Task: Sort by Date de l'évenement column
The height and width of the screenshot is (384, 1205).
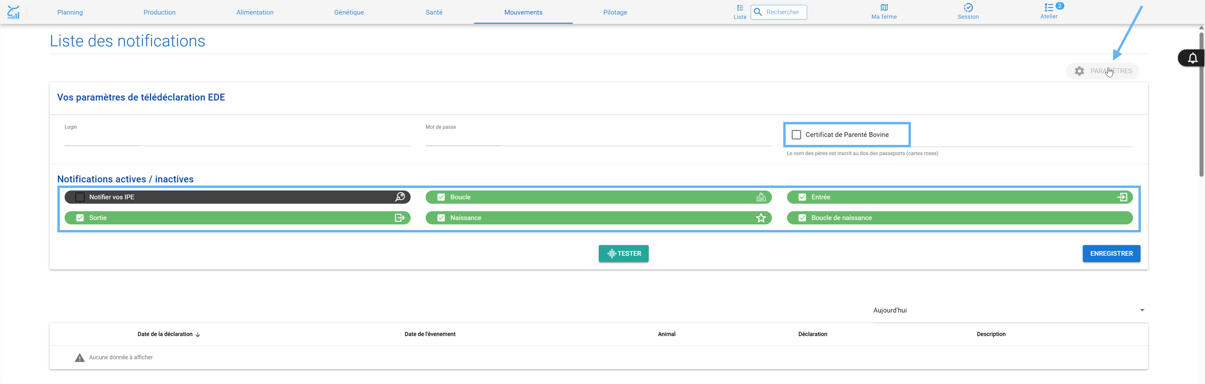Action: (x=430, y=335)
